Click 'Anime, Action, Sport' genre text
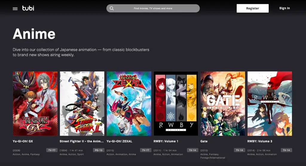This screenshot has height=166, width=306. (72, 154)
